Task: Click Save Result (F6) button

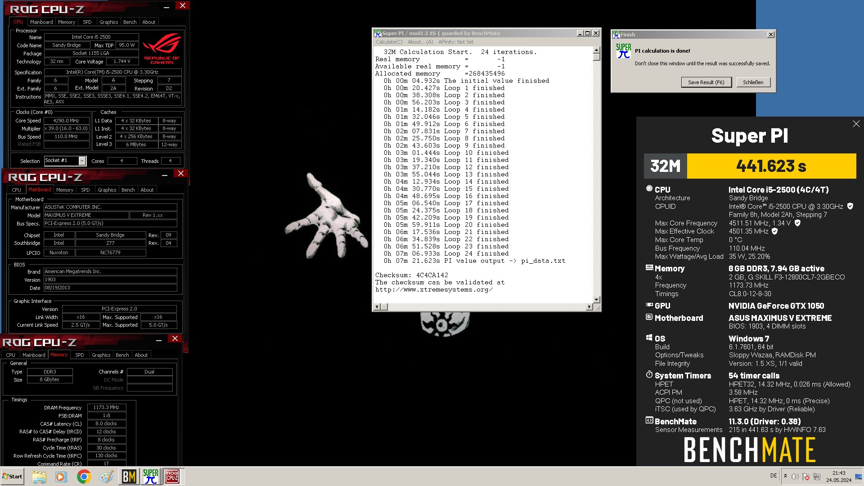Action: coord(706,82)
